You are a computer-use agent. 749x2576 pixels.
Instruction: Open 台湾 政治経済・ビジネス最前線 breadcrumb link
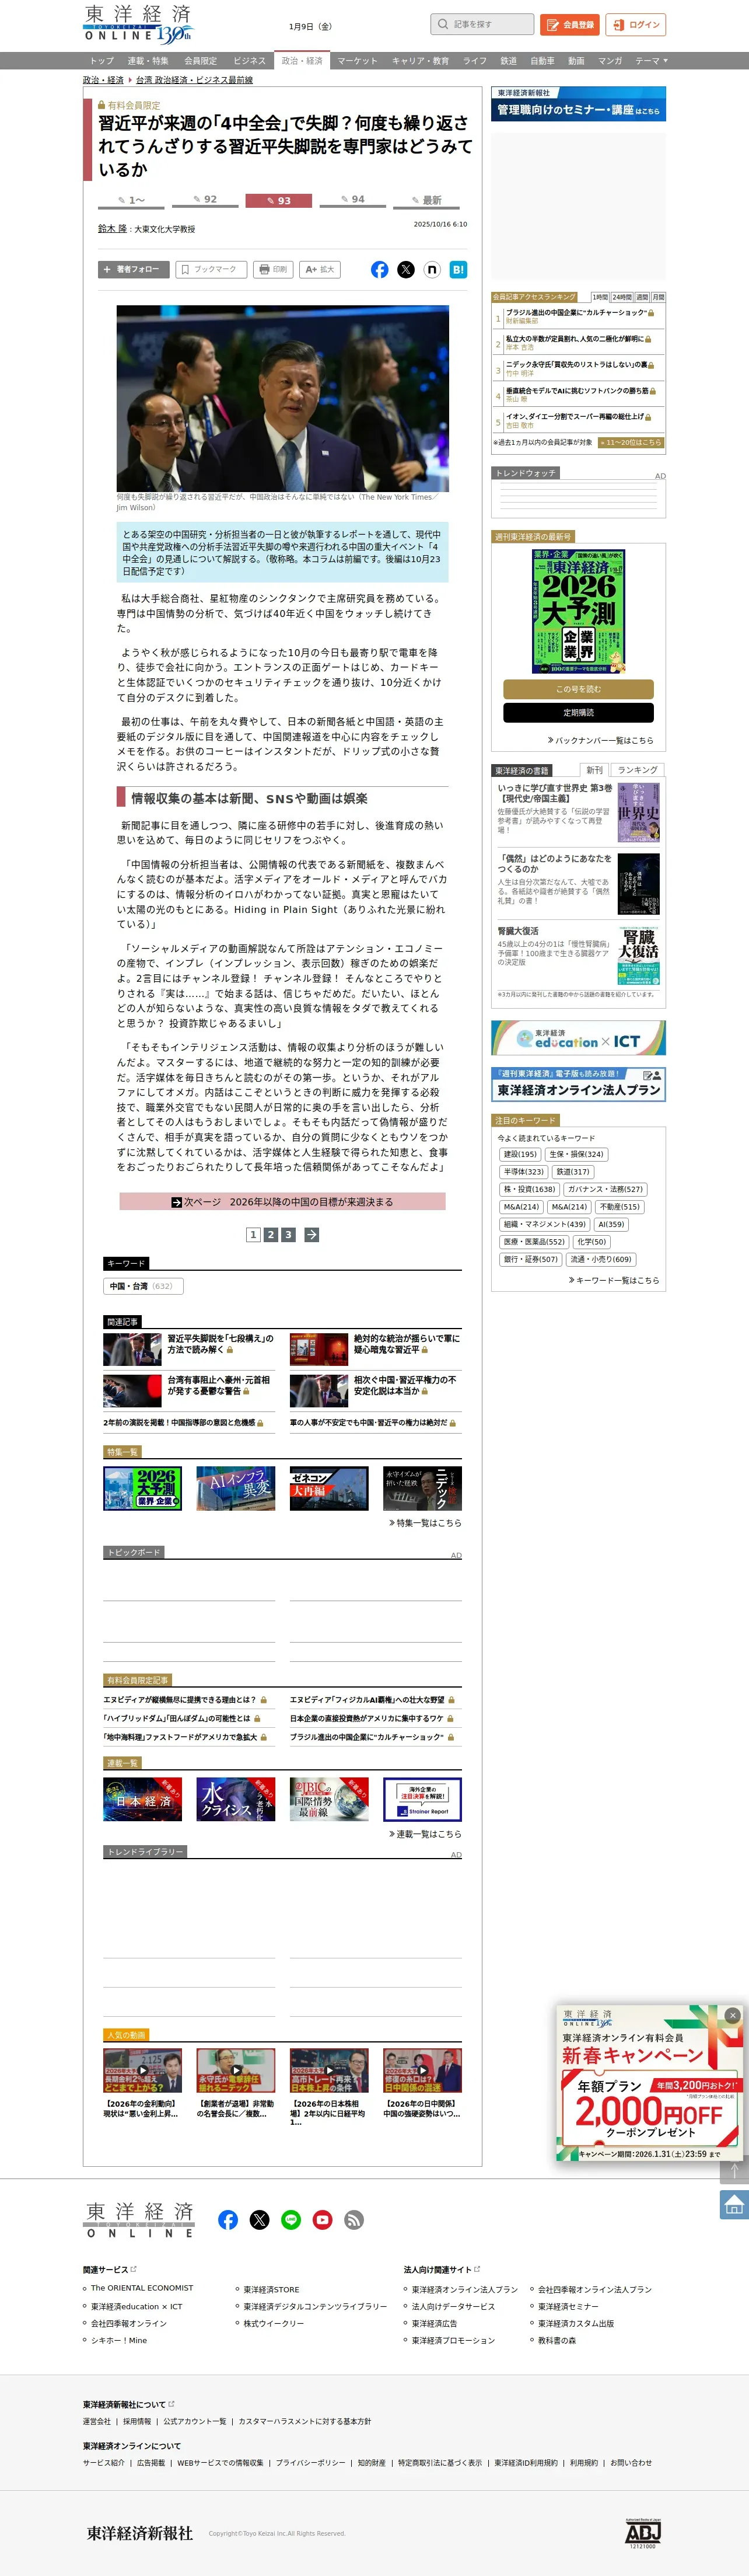click(x=194, y=80)
